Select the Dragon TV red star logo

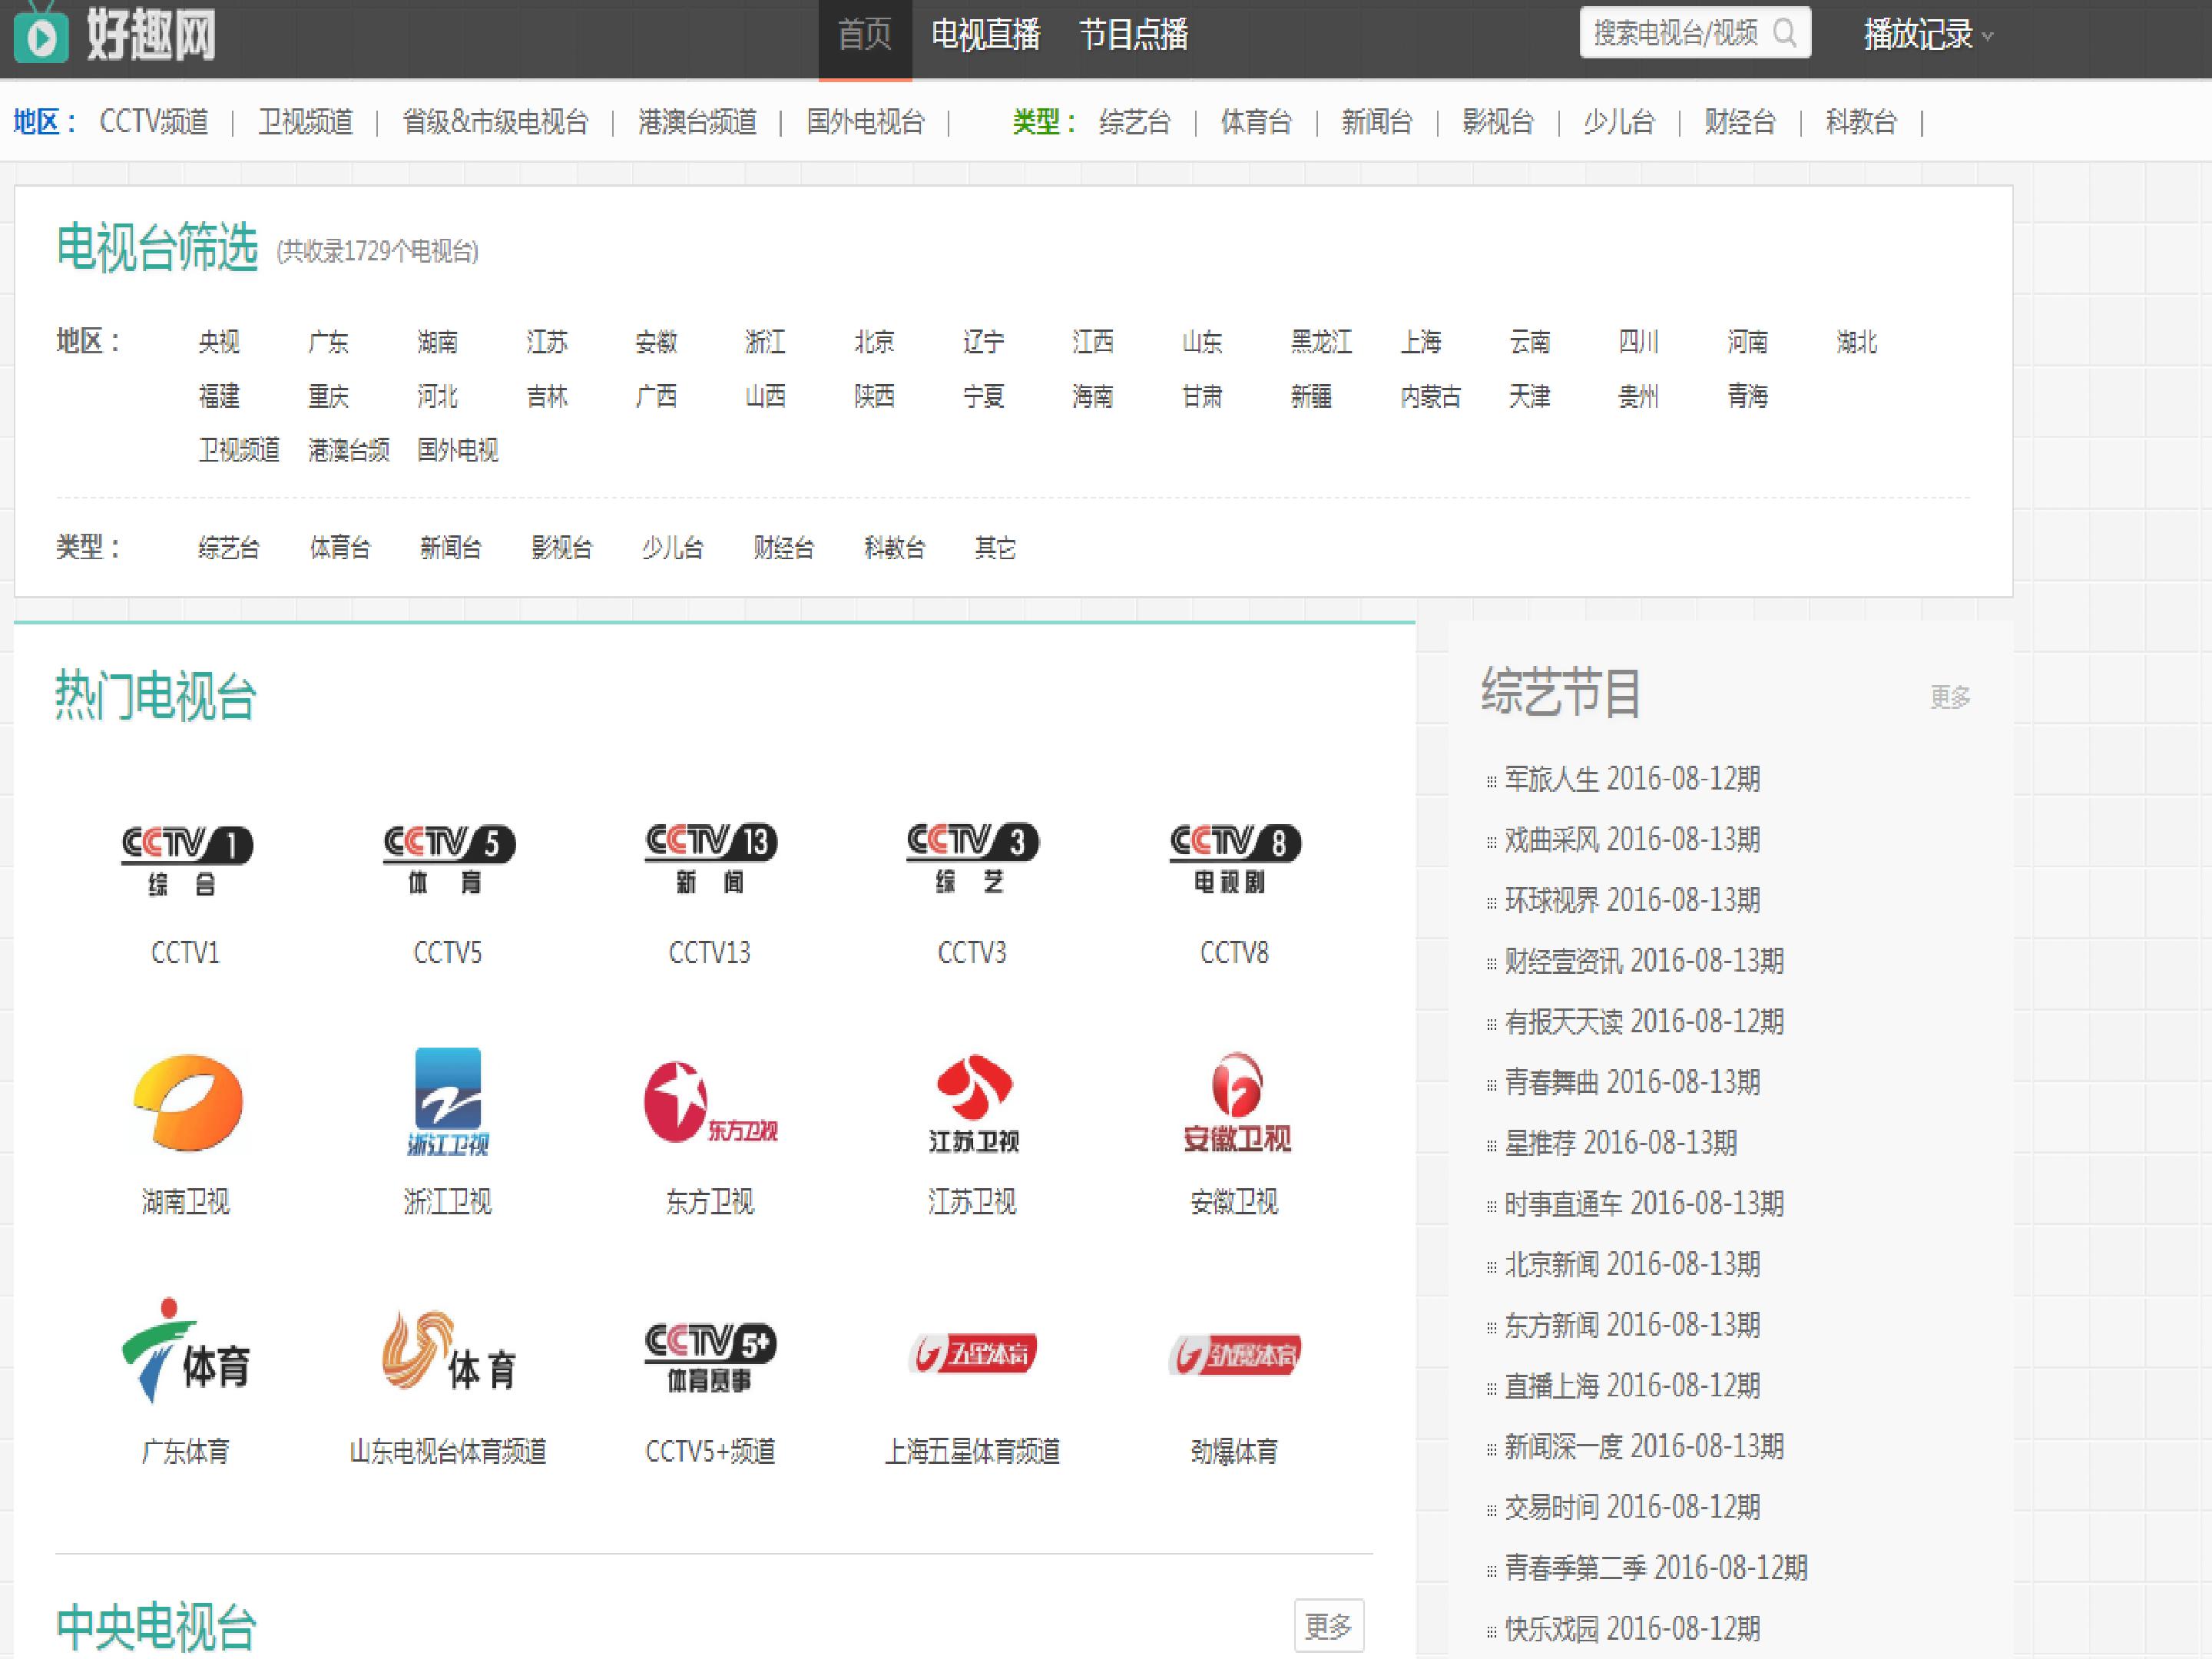(710, 1102)
